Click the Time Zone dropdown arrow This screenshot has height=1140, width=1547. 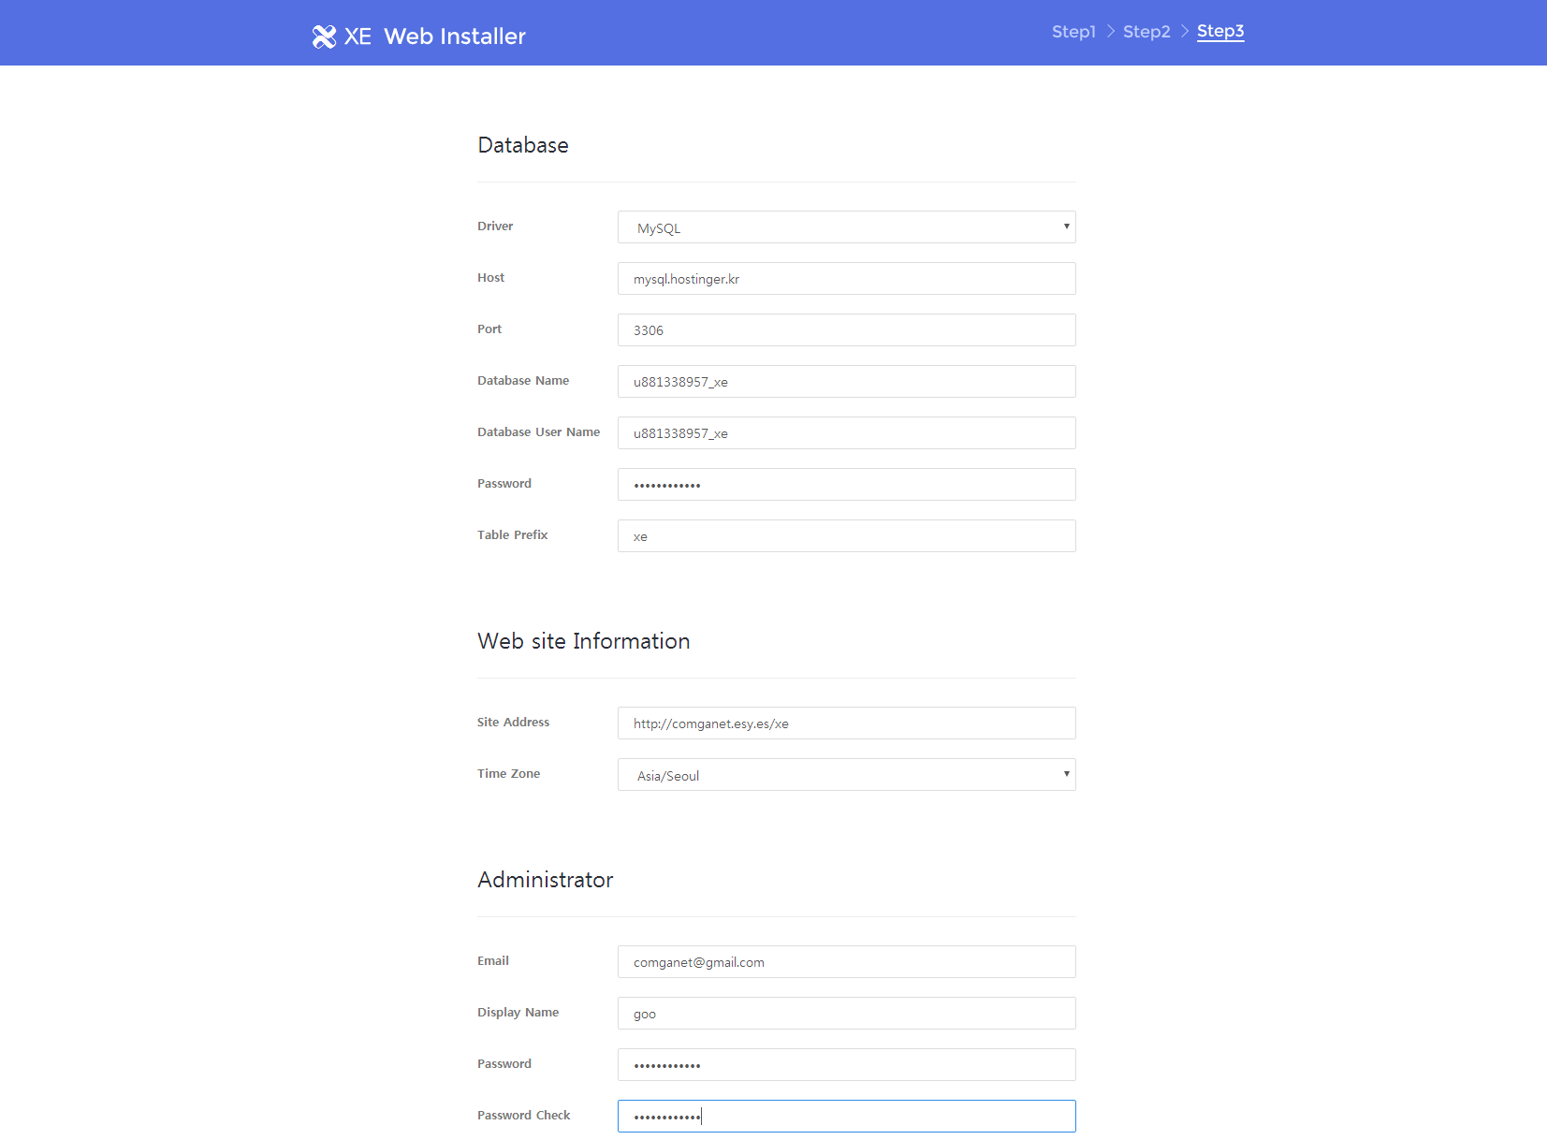(1066, 774)
